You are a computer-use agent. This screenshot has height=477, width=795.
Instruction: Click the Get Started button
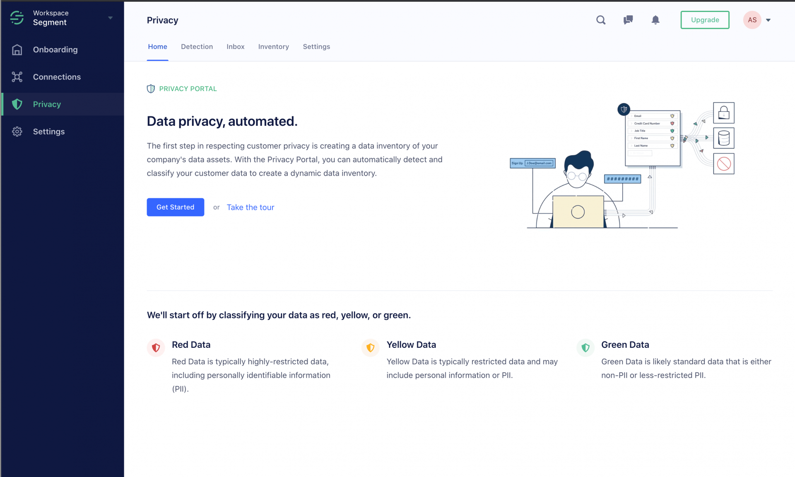tap(175, 207)
